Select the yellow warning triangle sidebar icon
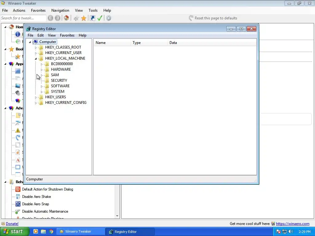 click(x=18, y=130)
